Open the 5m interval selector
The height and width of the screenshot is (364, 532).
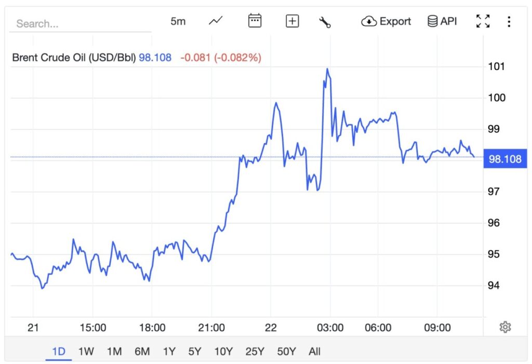[x=177, y=21]
